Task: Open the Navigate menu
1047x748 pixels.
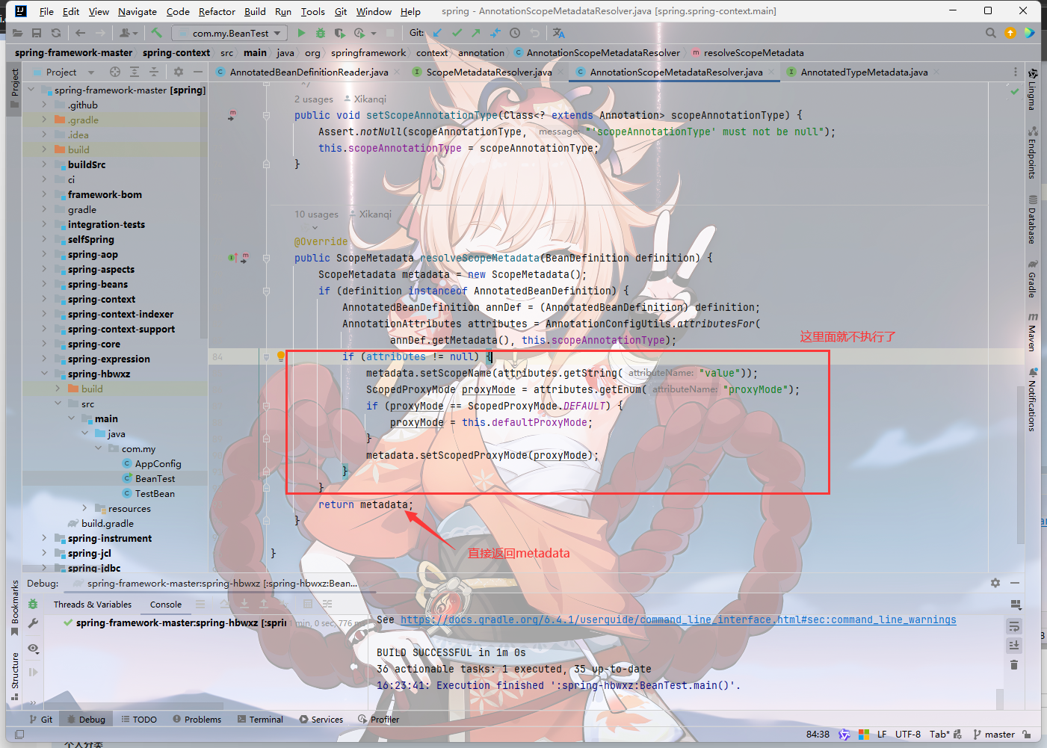Action: click(x=138, y=11)
